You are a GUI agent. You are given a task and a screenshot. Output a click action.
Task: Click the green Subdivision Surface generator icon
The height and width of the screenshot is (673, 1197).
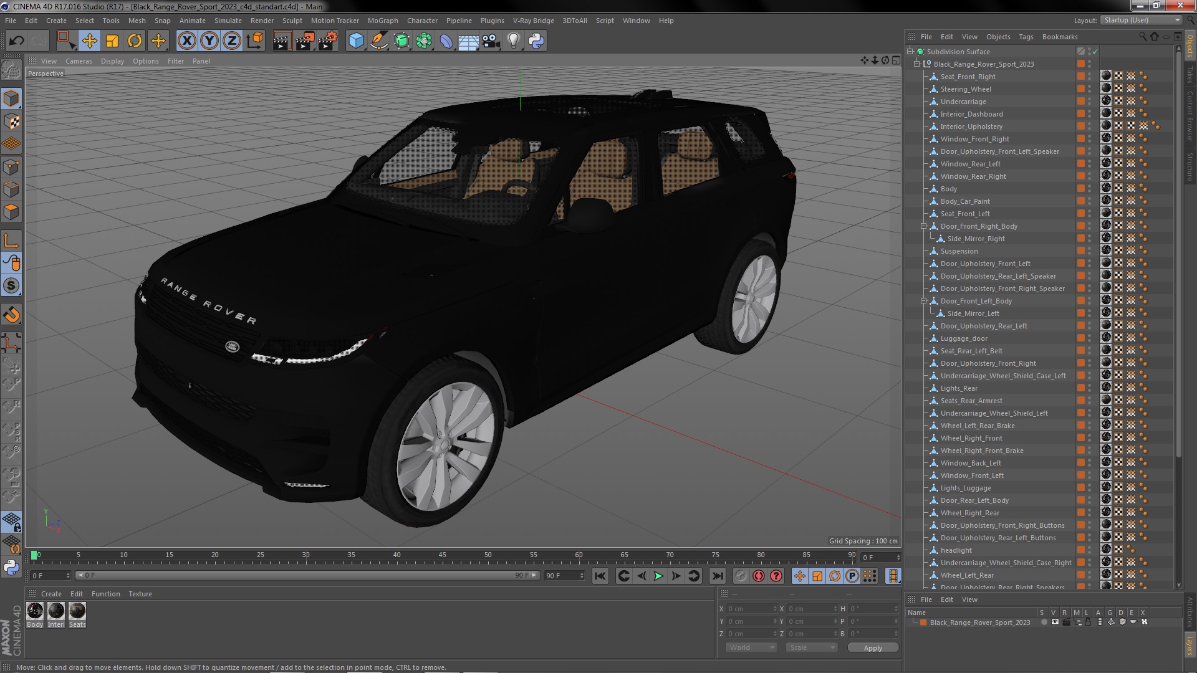click(x=401, y=41)
